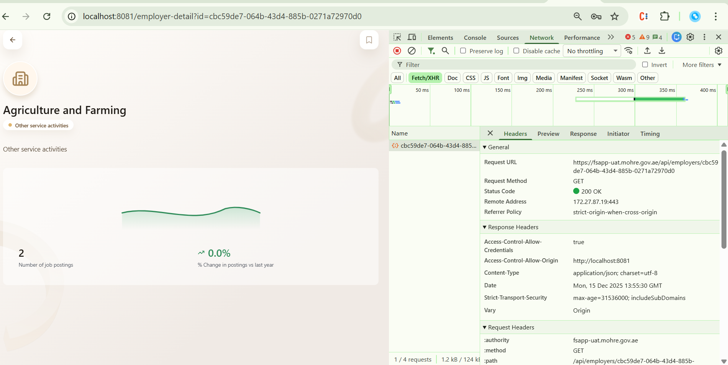Open DevTools customize three-dot menu
This screenshot has height=365, width=728.
(704, 37)
